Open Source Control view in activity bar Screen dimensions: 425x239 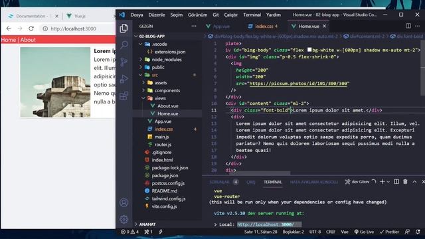click(124, 62)
